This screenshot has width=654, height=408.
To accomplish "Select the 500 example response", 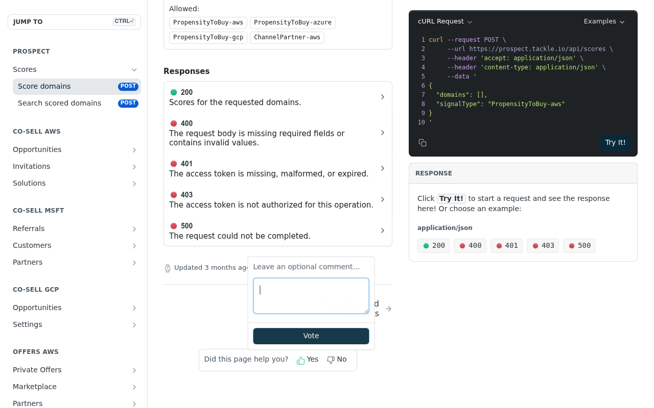I will tap(579, 246).
